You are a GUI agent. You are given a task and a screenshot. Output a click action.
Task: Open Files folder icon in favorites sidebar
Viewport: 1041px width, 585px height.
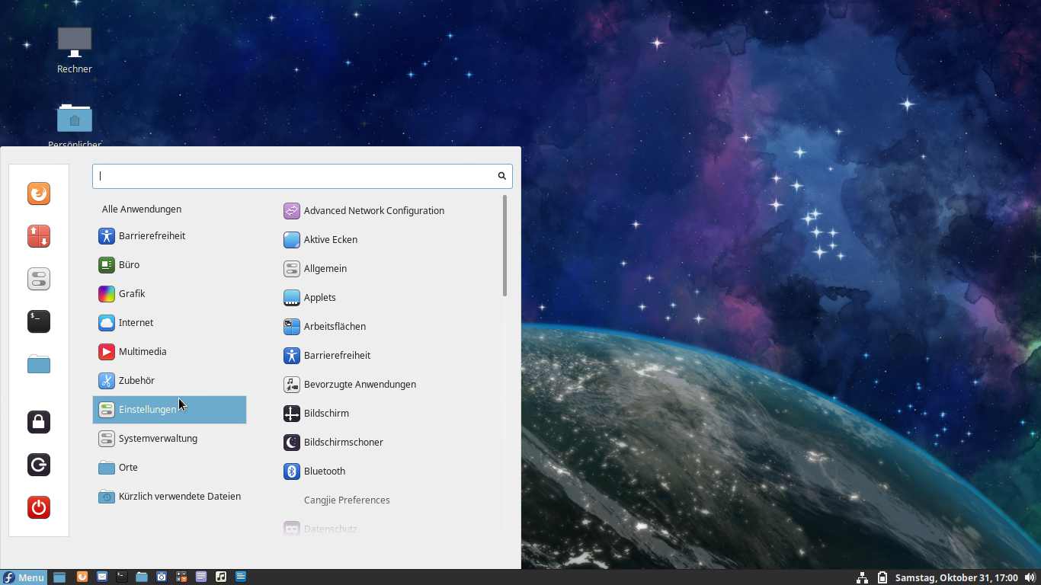pyautogui.click(x=39, y=364)
